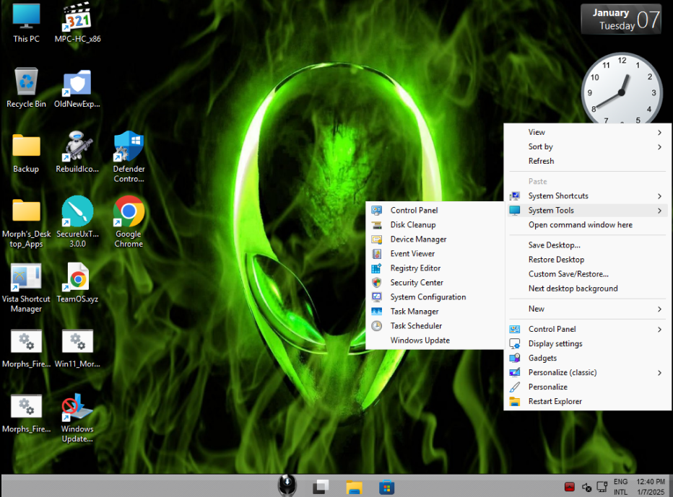The width and height of the screenshot is (673, 497).
Task: Choose Refresh in the context menu
Action: tap(587, 162)
